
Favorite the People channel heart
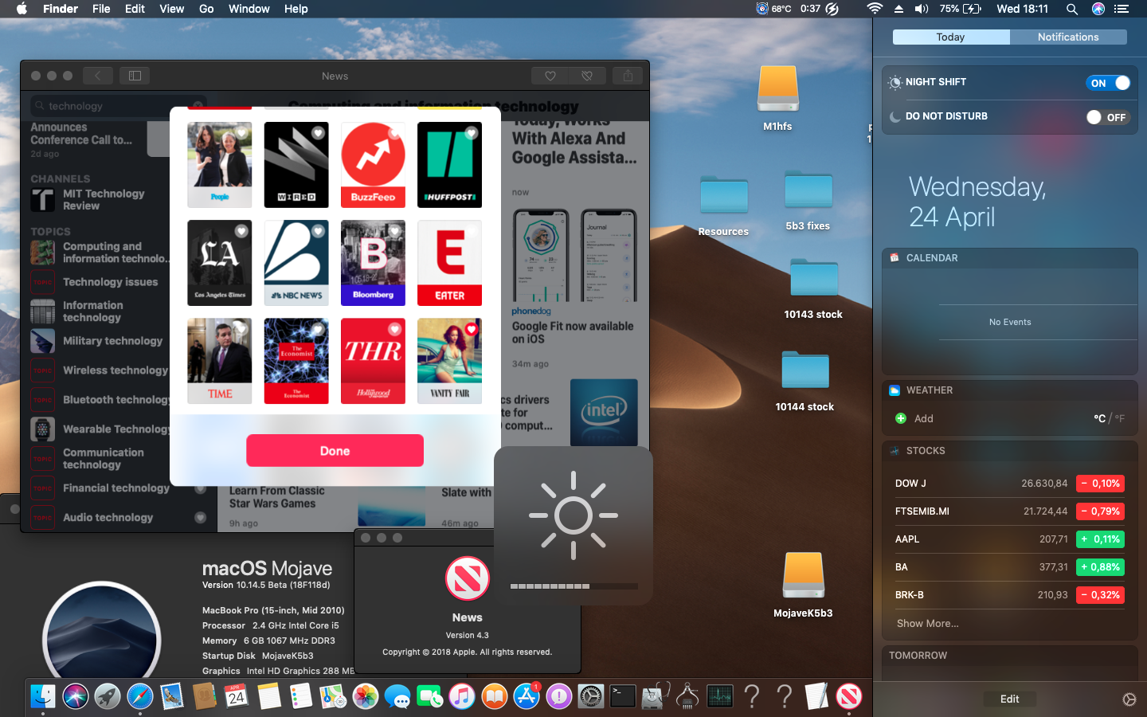click(x=241, y=133)
